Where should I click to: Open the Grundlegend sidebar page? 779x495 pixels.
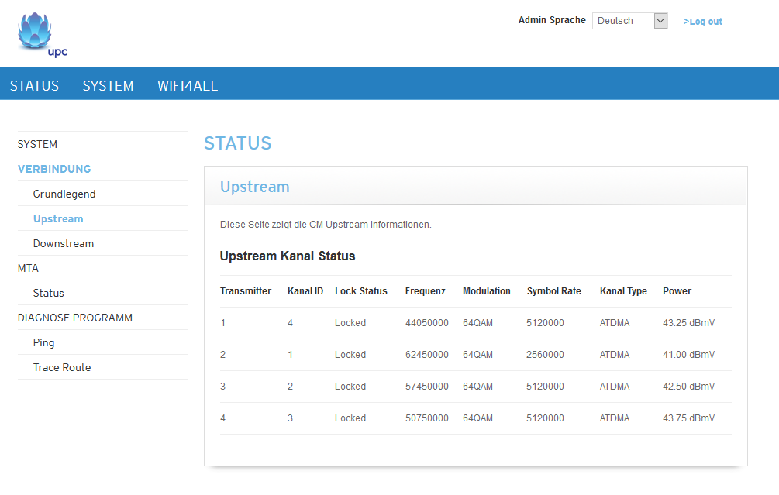(64, 194)
